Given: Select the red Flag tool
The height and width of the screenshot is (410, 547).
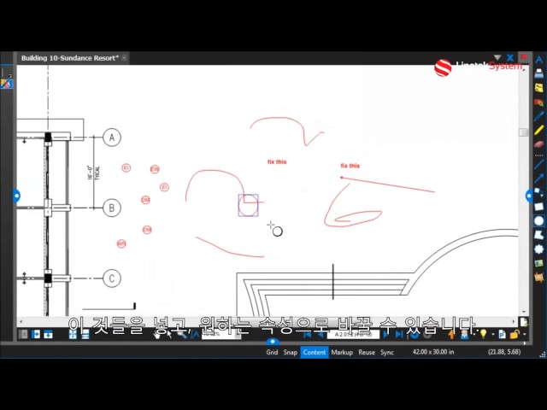Looking at the screenshot, I should (539, 102).
